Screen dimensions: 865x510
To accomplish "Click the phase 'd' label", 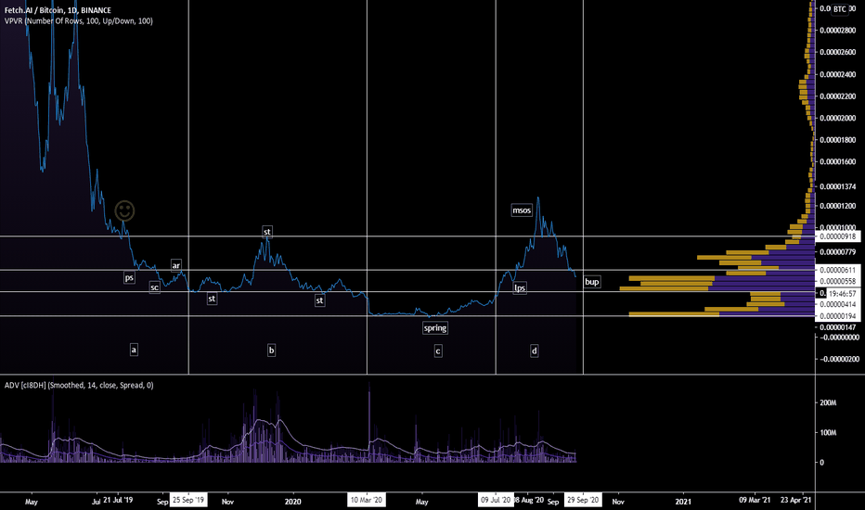I will [x=534, y=351].
